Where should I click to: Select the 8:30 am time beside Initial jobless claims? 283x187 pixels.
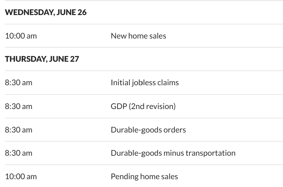(19, 83)
